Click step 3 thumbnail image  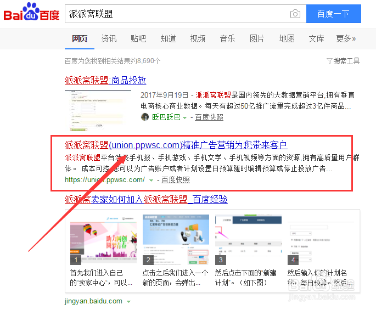coord(249,240)
